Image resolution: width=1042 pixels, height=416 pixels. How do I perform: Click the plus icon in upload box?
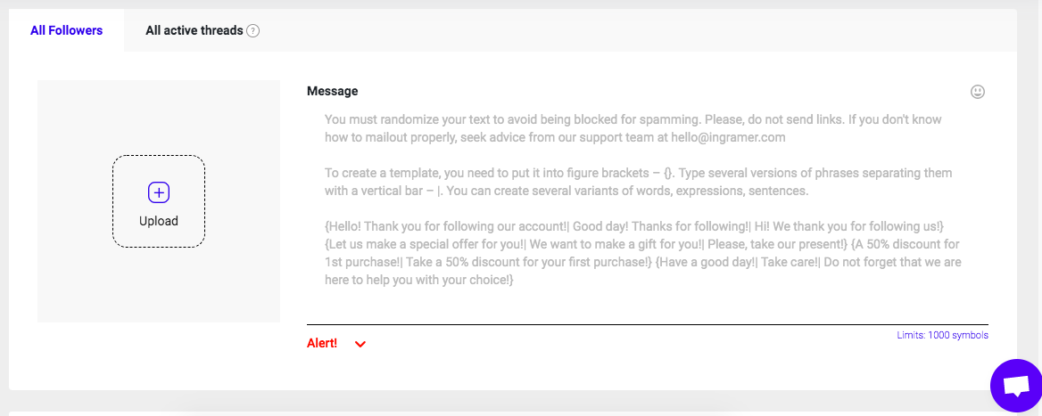159,192
